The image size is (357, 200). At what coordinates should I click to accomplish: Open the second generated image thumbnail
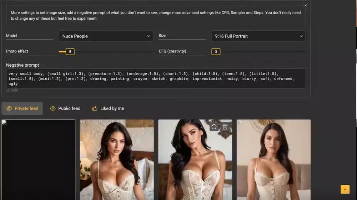pyautogui.click(x=117, y=160)
